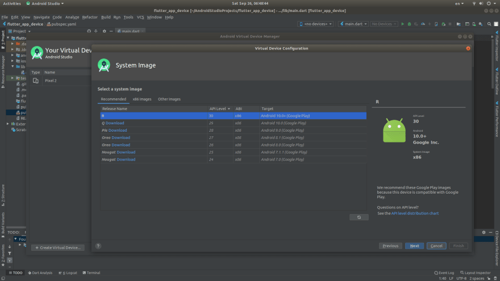The width and height of the screenshot is (500, 281).
Task: Open Resource Manager sidebar tab
Action: point(3,72)
